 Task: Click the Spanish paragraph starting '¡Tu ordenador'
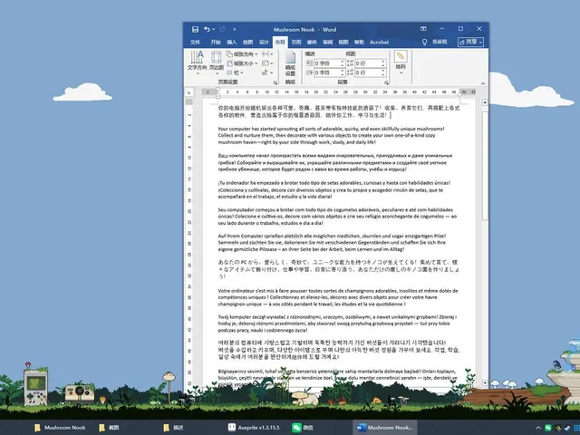click(334, 189)
